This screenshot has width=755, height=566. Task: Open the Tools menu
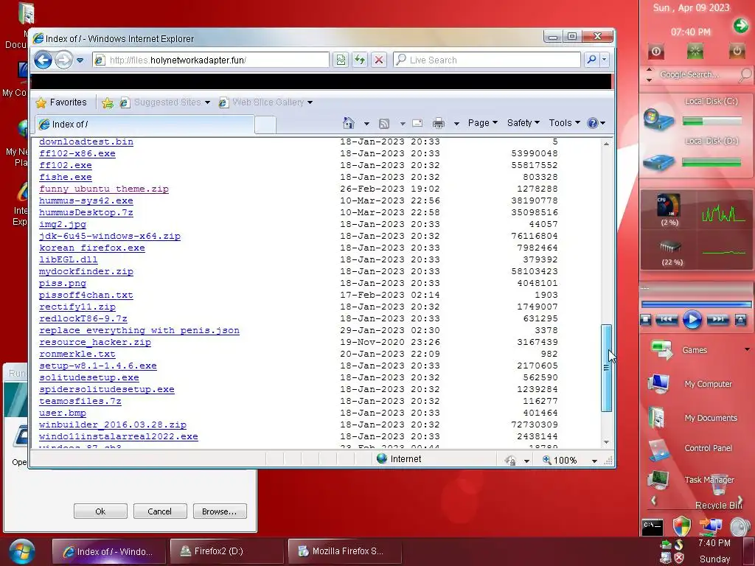coord(564,123)
